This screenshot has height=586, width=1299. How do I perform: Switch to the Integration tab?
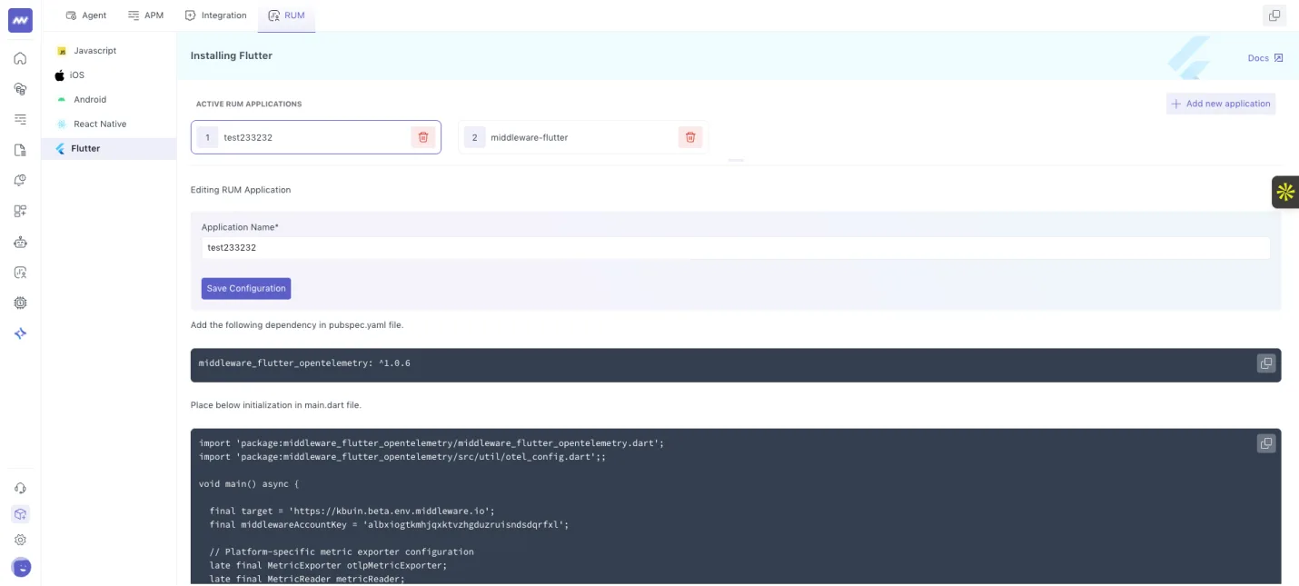click(x=215, y=15)
